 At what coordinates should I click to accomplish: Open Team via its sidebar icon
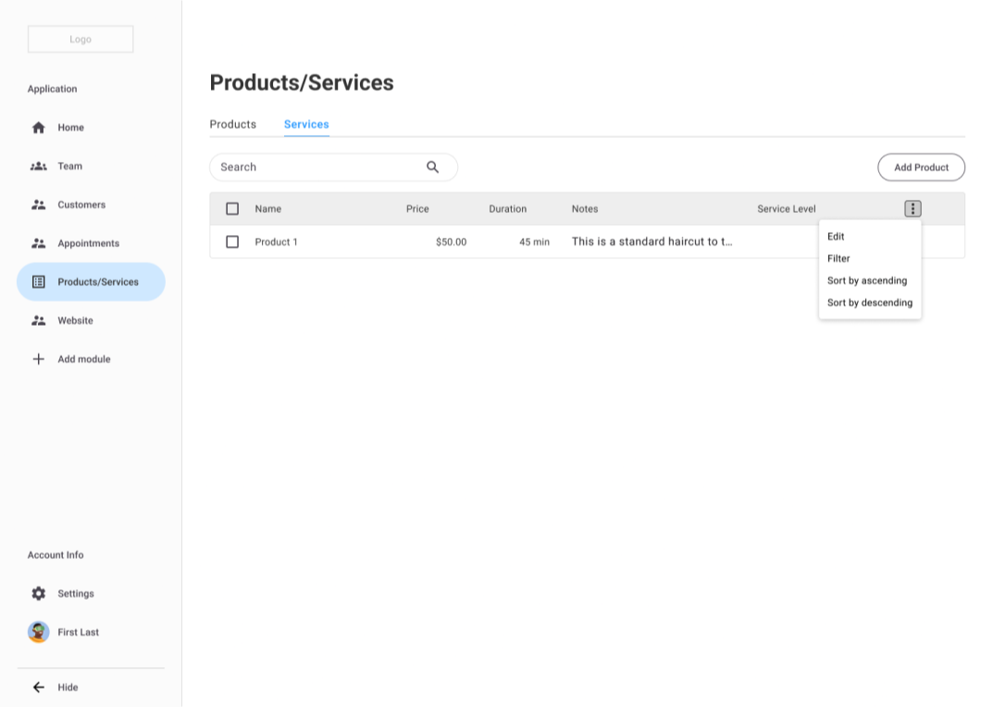(x=39, y=166)
